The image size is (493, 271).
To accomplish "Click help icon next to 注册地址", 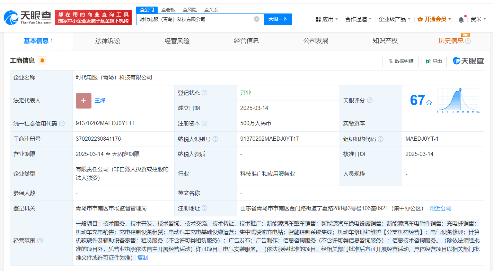I will click(204, 208).
